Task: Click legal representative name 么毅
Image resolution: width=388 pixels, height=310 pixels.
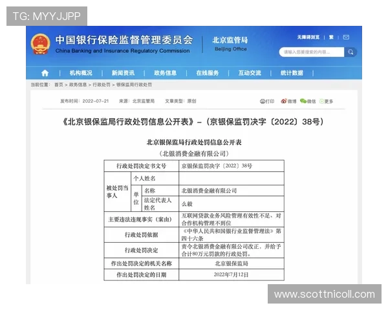Action: [x=187, y=204]
